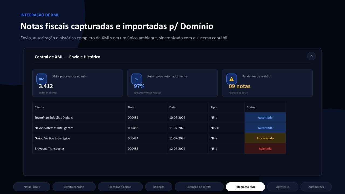This screenshot has height=194, width=345.
Task: Click the date 12-07-2026
Action: 177,149
